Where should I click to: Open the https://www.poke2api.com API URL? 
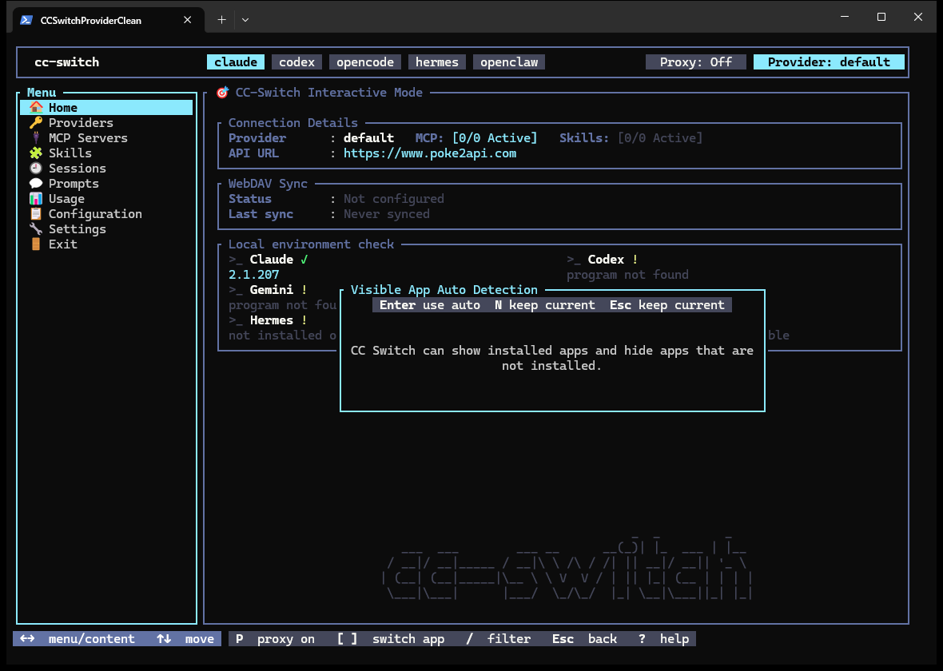430,153
